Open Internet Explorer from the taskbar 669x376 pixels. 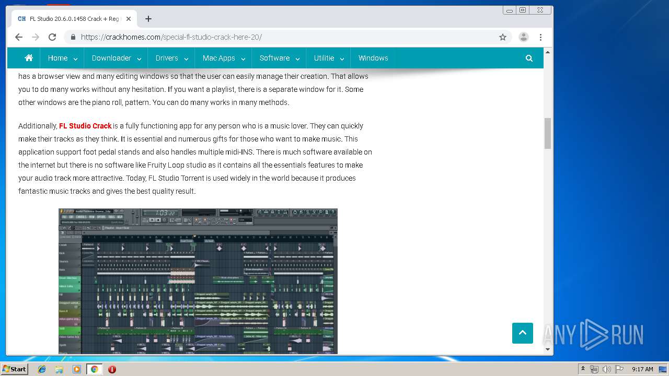42,369
